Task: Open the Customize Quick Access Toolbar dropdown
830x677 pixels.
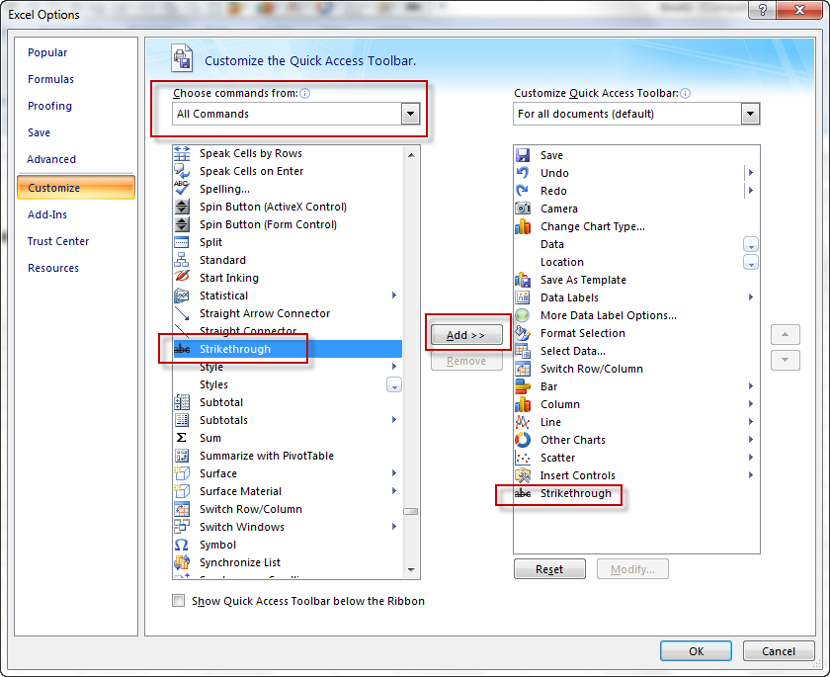Action: [750, 114]
